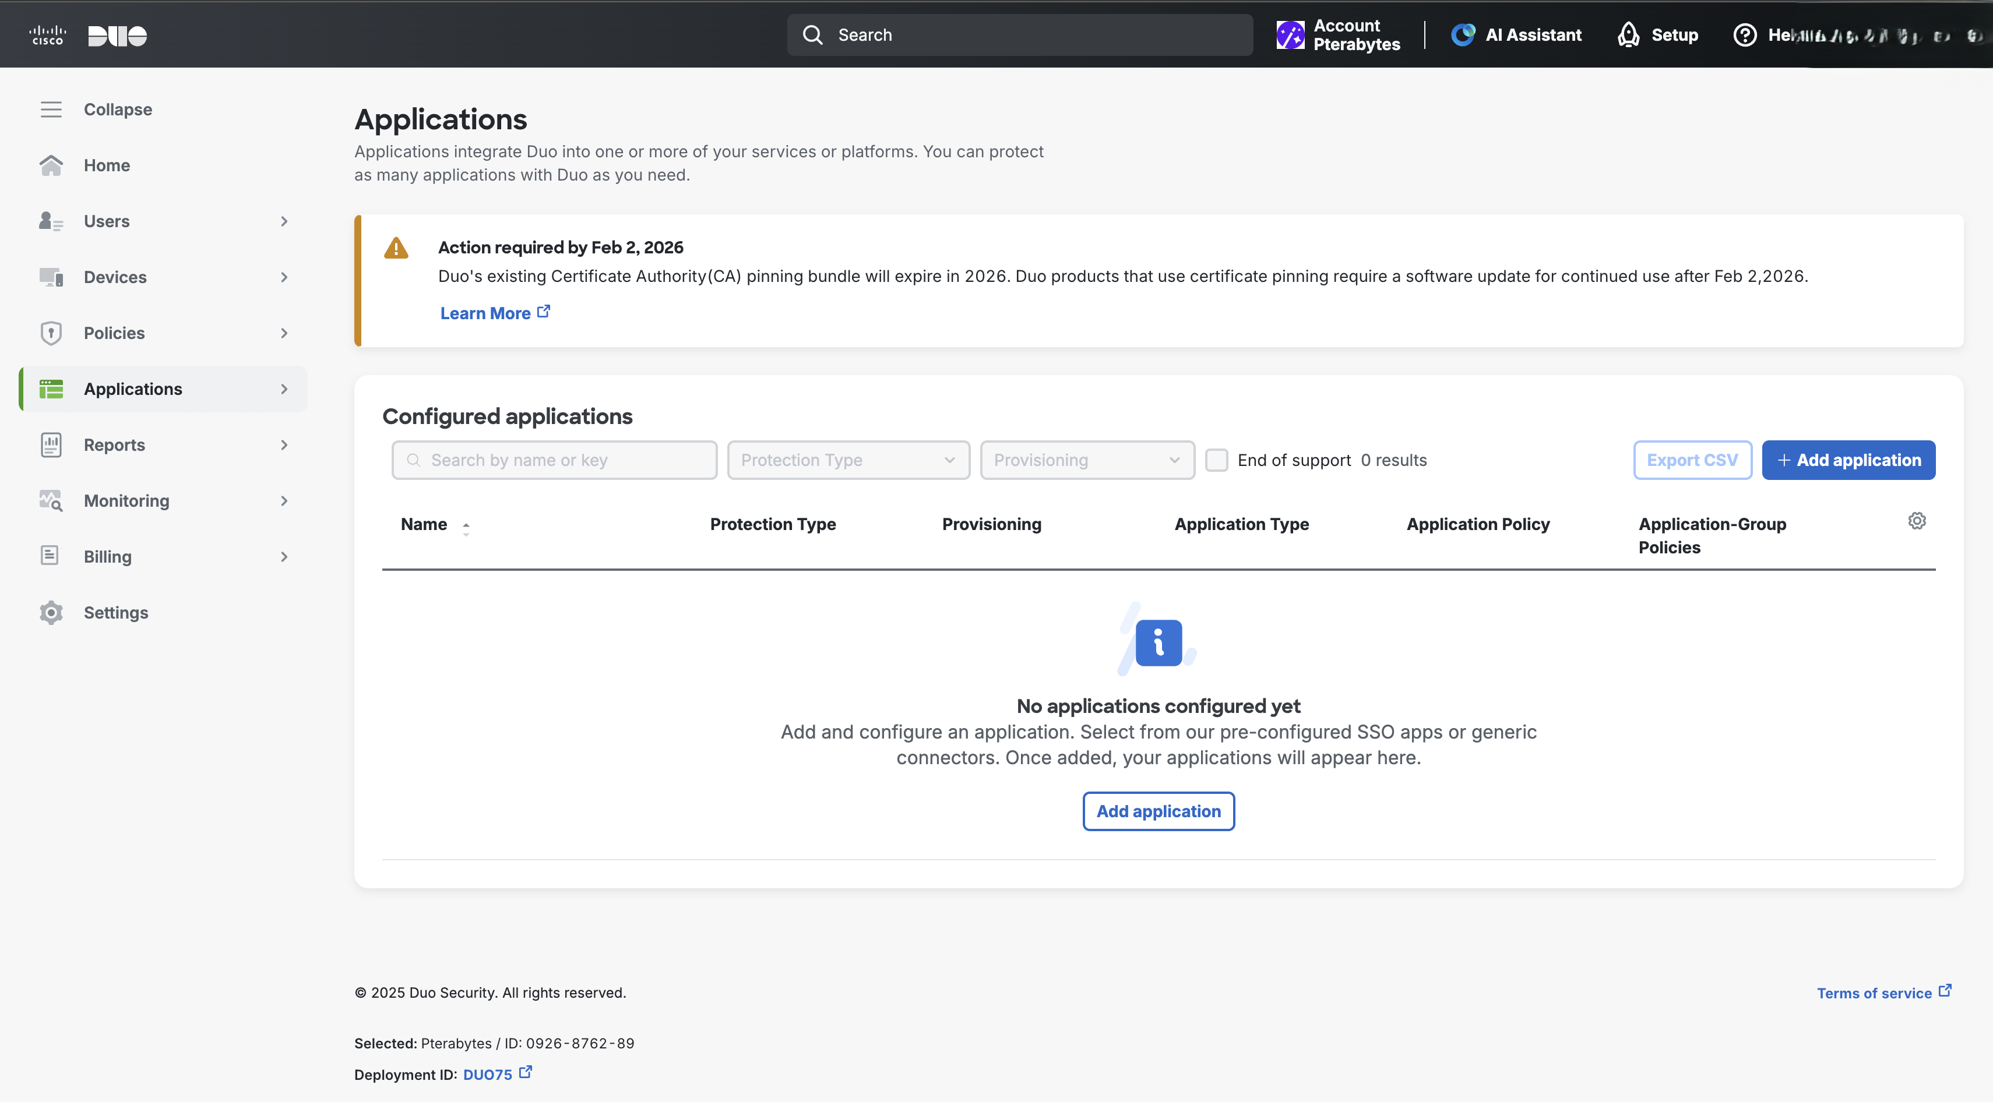Click the hamburger Collapse icon
The width and height of the screenshot is (1993, 1102).
51,109
